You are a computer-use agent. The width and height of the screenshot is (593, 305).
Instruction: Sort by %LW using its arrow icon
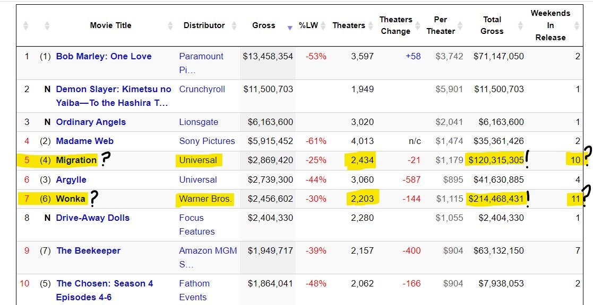pyautogui.click(x=323, y=25)
